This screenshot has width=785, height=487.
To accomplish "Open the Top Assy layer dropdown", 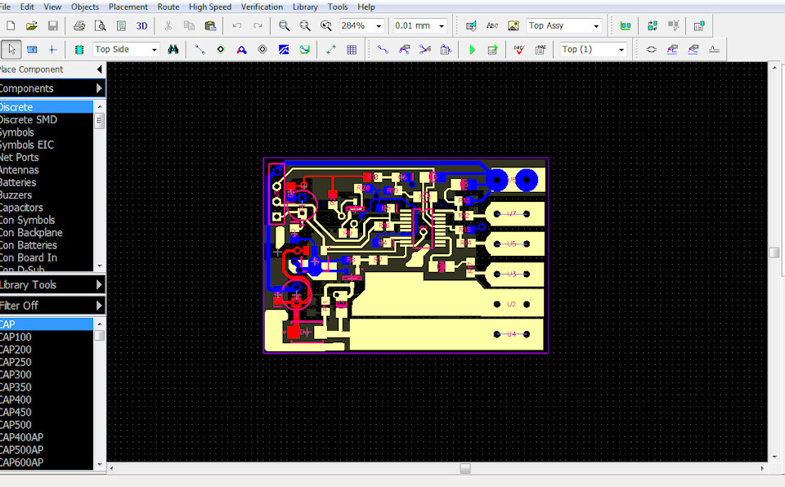I will pyautogui.click(x=596, y=26).
